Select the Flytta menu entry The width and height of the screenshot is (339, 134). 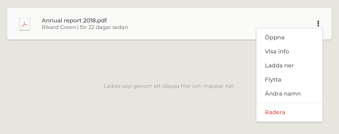(x=273, y=79)
